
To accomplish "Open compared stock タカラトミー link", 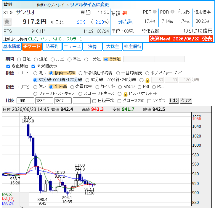I will [76, 39].
